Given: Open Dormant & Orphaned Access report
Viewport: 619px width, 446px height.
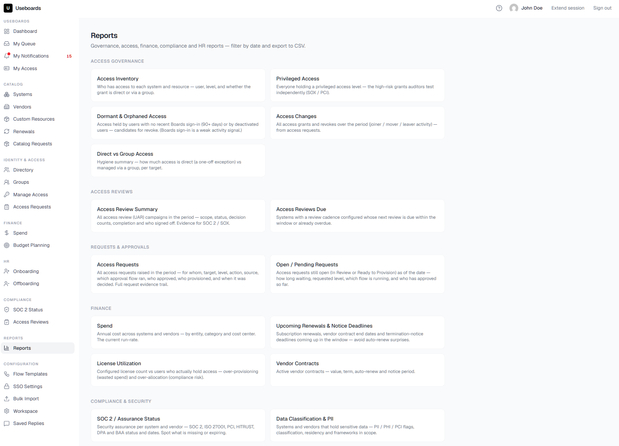Looking at the screenshot, I should 178,123.
